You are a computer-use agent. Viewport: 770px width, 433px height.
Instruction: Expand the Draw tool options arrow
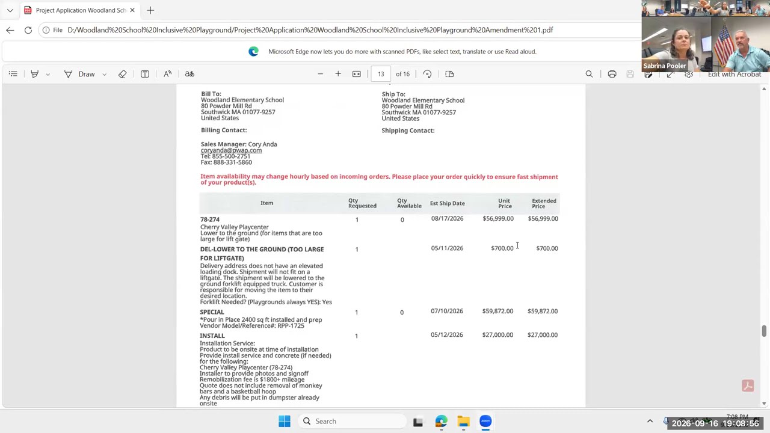point(104,74)
